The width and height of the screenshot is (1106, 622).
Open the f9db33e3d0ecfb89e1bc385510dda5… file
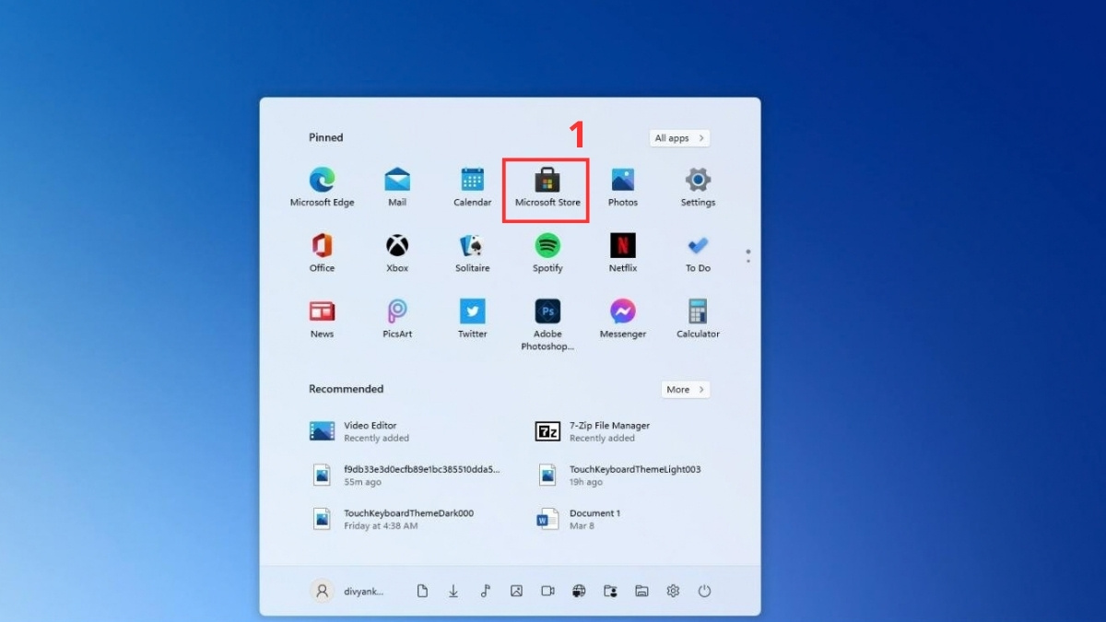click(406, 475)
